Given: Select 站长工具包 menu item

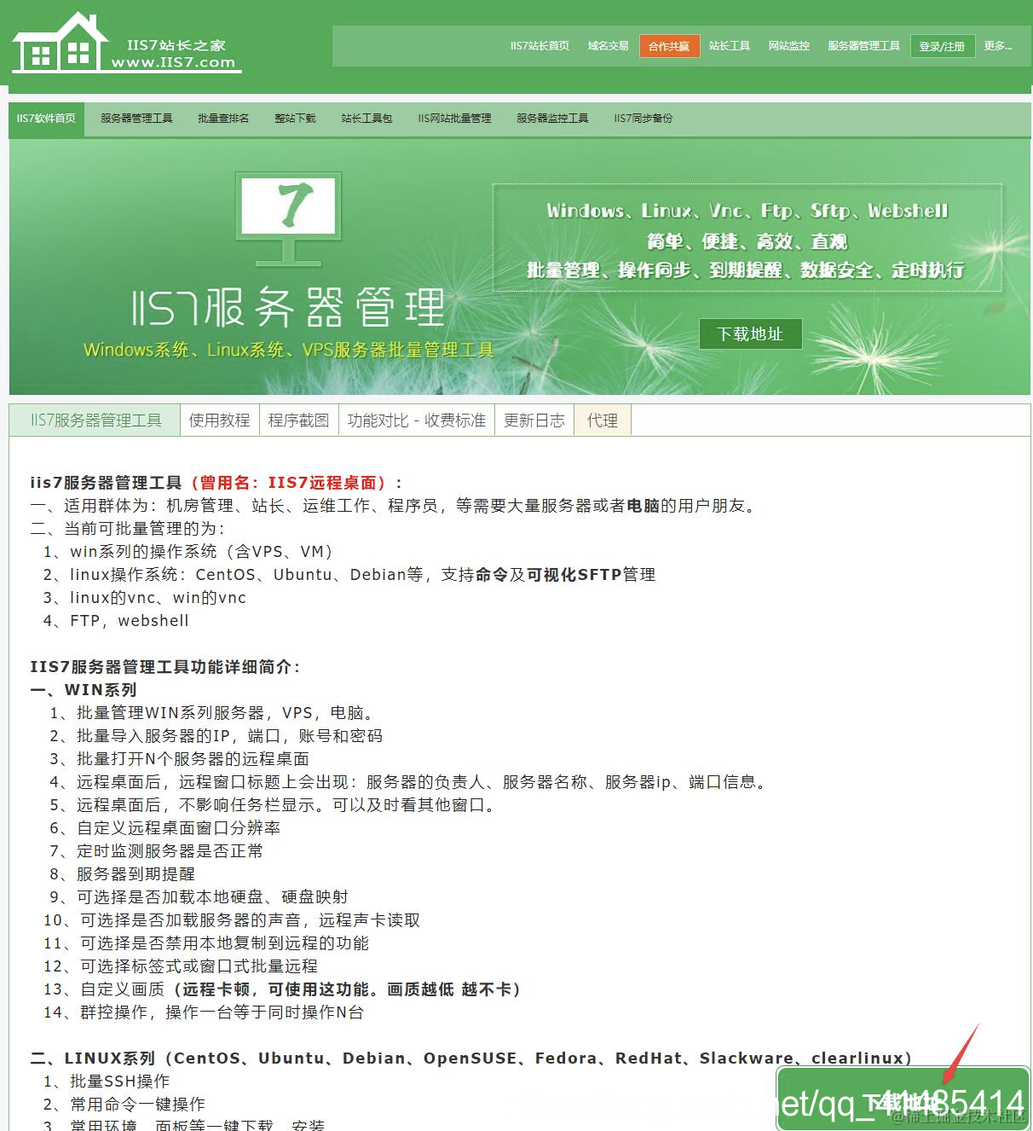Looking at the screenshot, I should tap(366, 119).
